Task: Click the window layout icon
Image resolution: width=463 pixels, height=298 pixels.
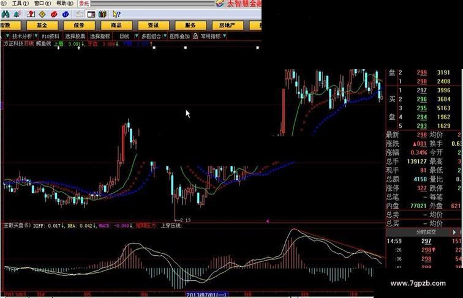Action: [x=91, y=14]
